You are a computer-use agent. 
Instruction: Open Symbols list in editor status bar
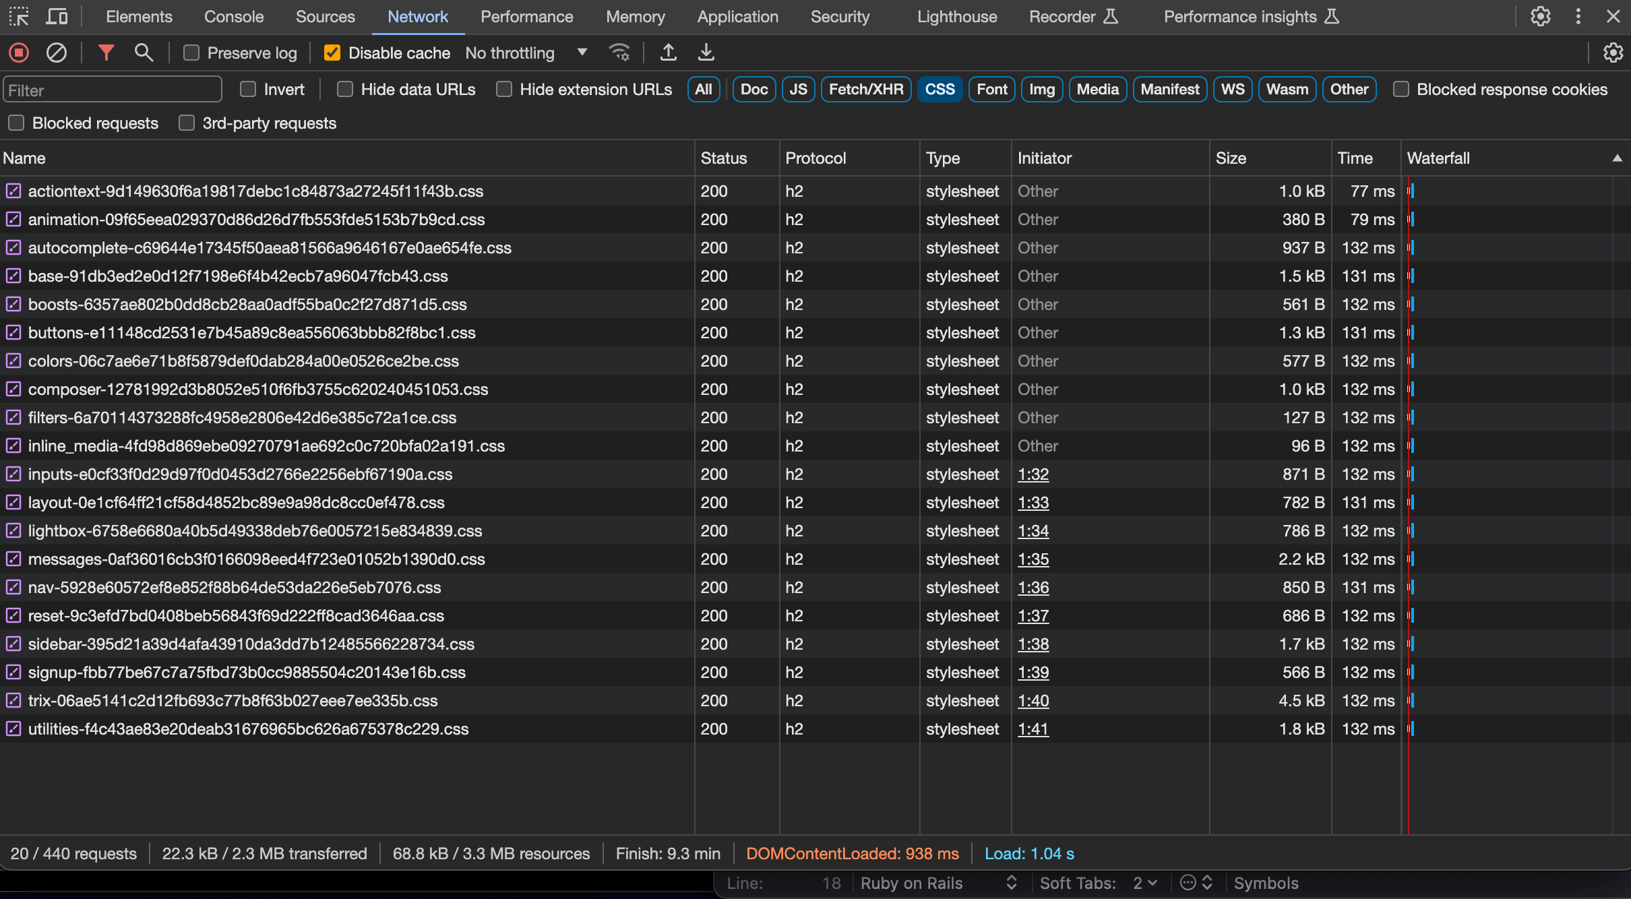[1266, 883]
